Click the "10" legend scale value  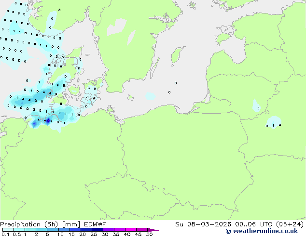(x=60, y=234)
